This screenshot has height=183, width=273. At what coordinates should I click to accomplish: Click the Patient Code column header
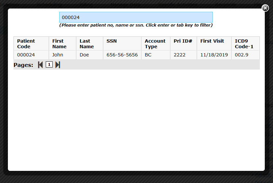[26, 44]
